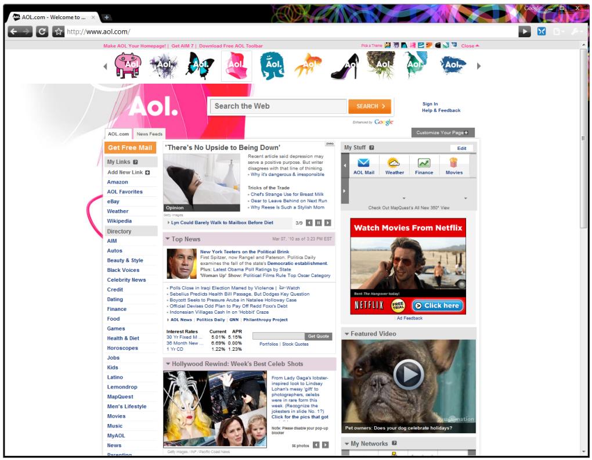Open the browser page menu icon
This screenshot has width=592, height=460.
tap(558, 32)
